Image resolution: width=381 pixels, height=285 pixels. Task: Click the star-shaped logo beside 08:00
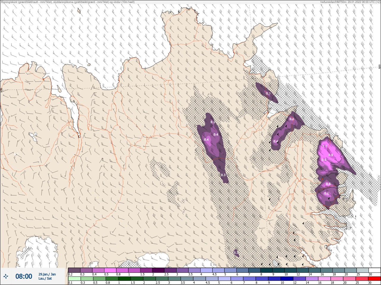pos(6,276)
